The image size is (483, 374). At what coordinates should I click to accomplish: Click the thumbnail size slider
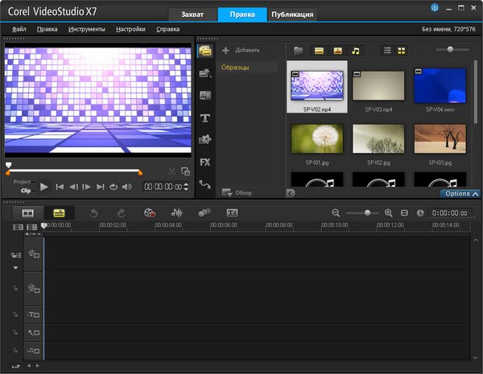pyautogui.click(x=450, y=50)
